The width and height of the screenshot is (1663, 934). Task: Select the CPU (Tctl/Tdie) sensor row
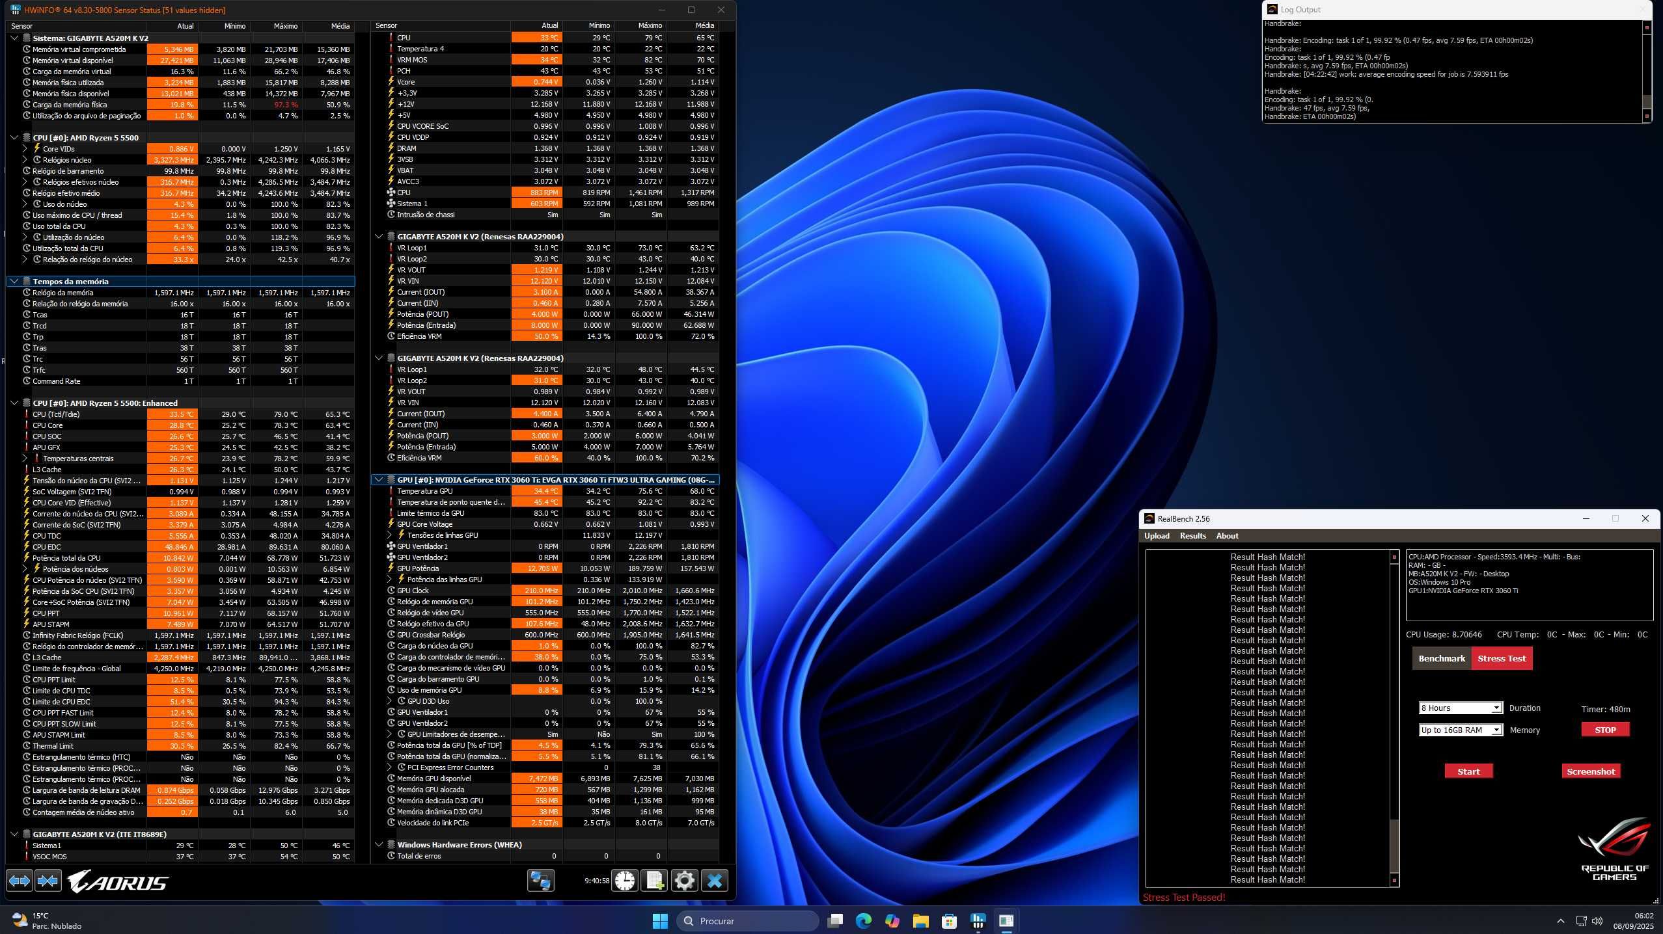click(181, 414)
